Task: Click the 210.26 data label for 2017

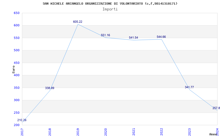Action: (x=22, y=120)
